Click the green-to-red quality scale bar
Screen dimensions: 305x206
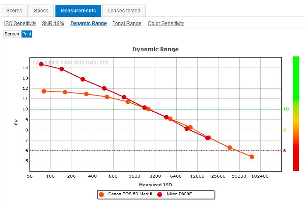(x=296, y=114)
